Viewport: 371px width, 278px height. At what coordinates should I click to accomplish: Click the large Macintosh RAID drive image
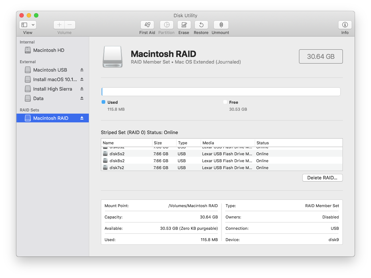click(113, 57)
